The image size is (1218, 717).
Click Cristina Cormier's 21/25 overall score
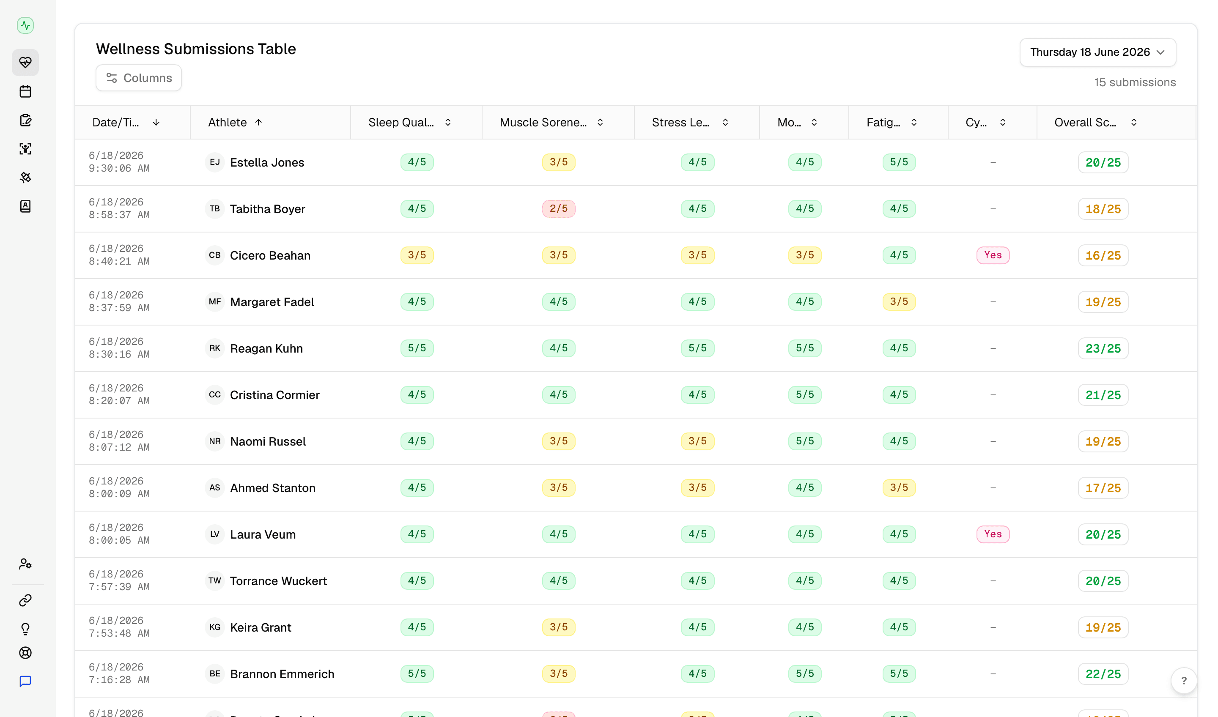click(x=1103, y=395)
